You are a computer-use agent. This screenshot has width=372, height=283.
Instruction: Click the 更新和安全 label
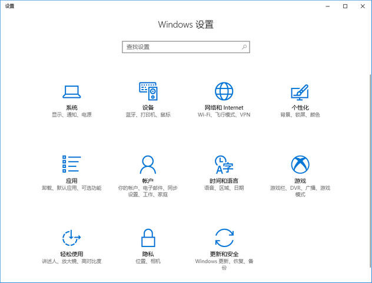tap(224, 254)
